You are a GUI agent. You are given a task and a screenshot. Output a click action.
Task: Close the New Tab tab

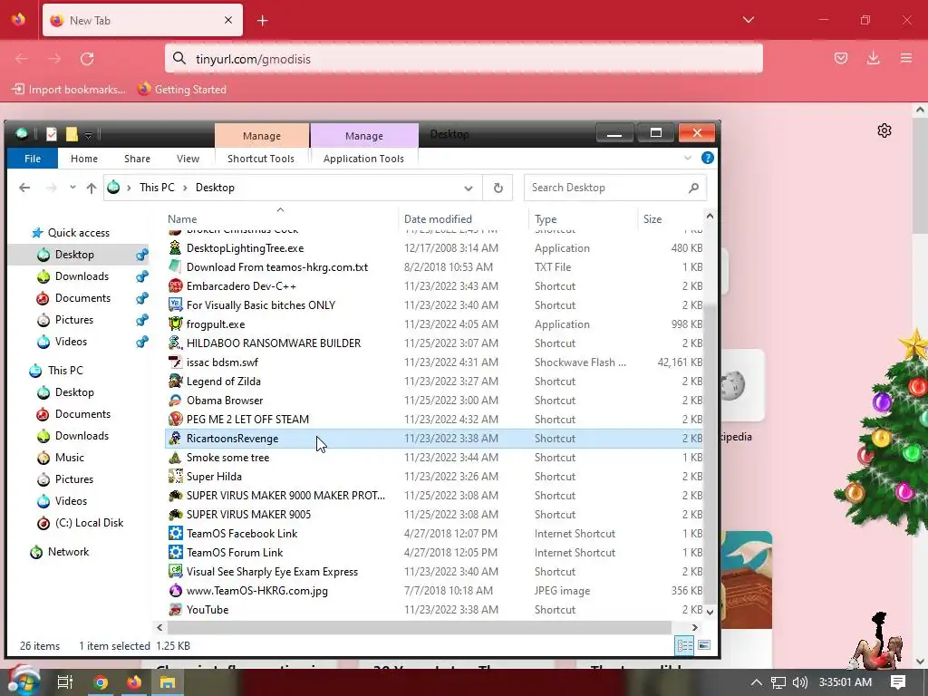coord(227,20)
